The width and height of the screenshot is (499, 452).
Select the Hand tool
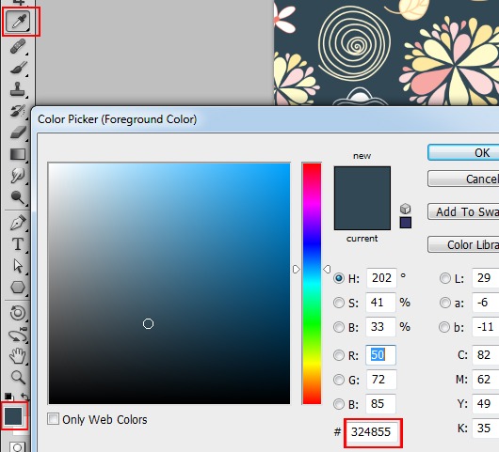point(18,355)
